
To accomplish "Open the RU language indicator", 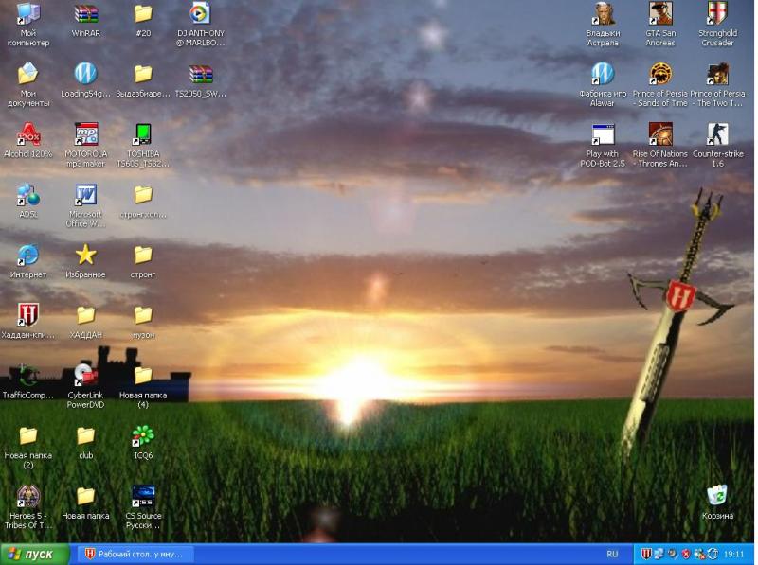I will coord(612,555).
